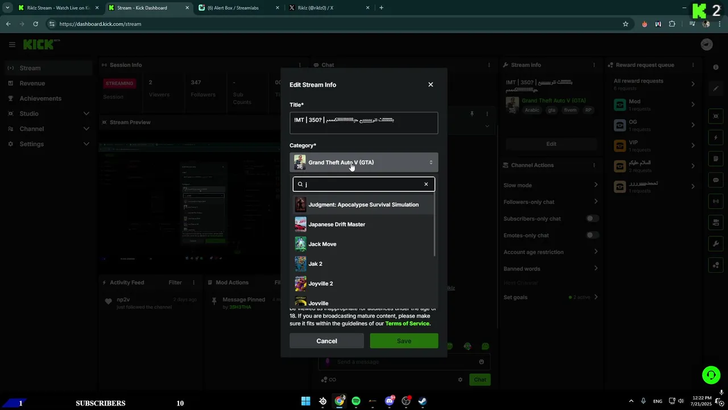Open Filter in Activity Feed
Image resolution: width=728 pixels, height=410 pixels.
175,282
